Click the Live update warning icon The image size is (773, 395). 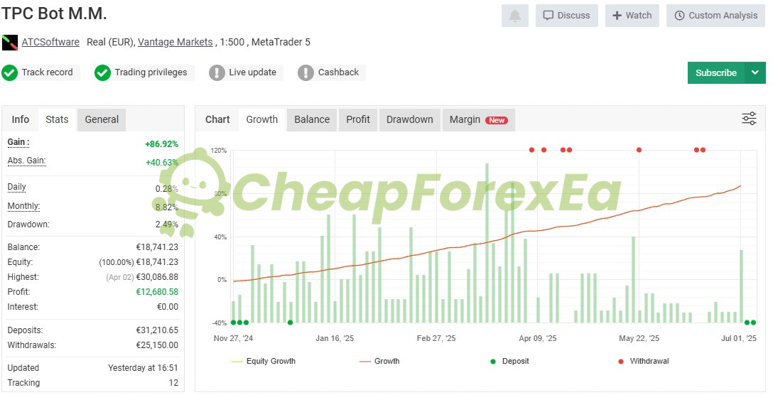point(217,72)
